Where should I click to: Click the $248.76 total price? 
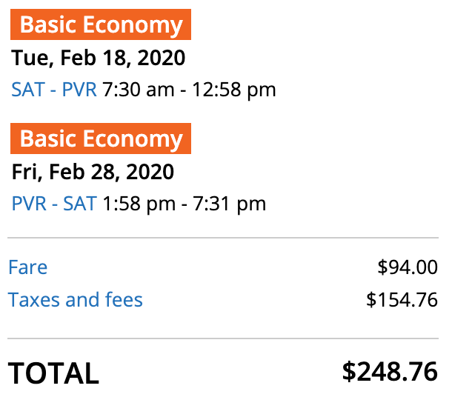tap(390, 372)
